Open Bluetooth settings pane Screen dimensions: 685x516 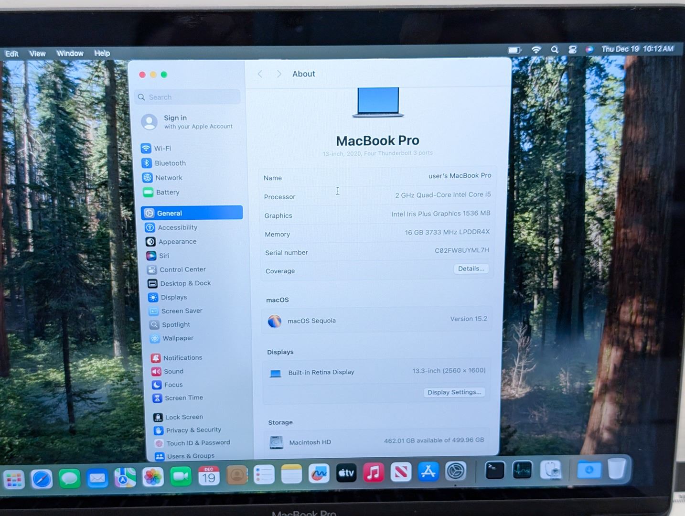click(x=170, y=163)
